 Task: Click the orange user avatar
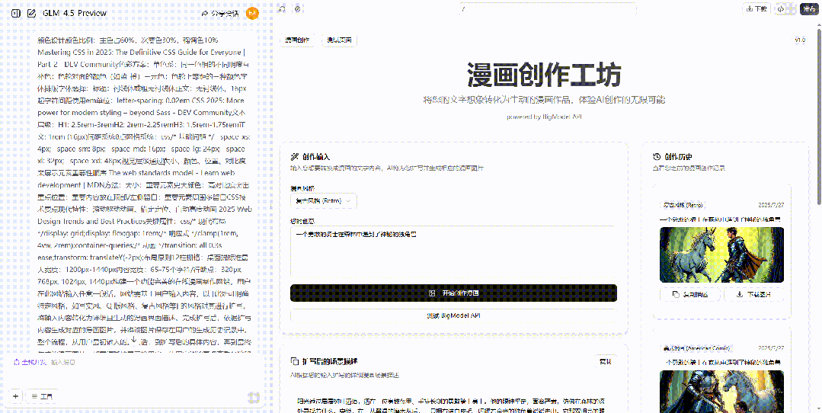pos(253,13)
